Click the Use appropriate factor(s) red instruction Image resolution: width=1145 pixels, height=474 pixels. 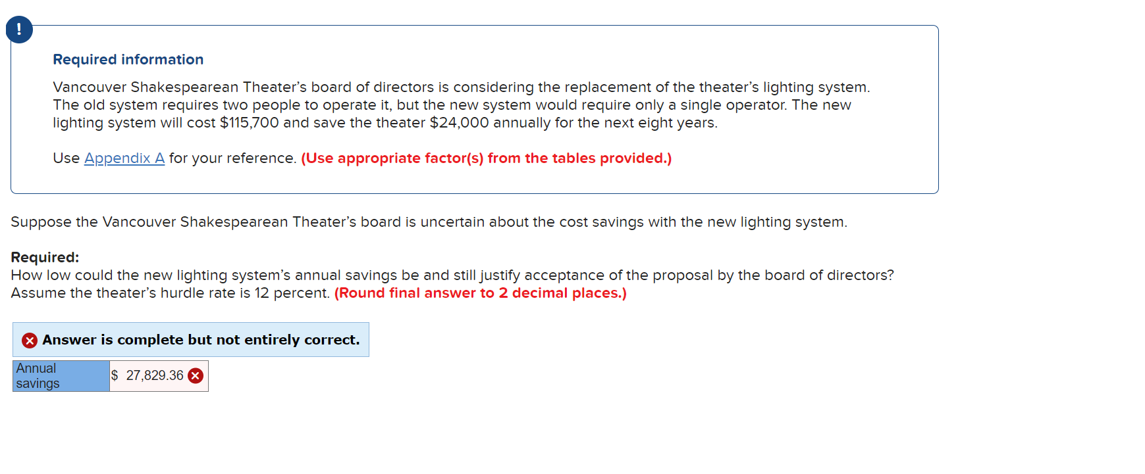pos(486,158)
